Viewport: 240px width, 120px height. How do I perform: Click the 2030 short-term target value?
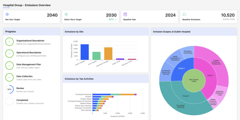click(111, 15)
